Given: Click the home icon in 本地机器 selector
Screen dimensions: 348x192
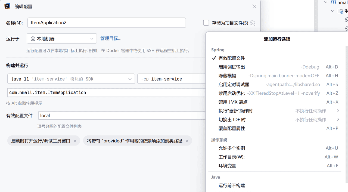Looking at the screenshot, I should tap(33, 39).
